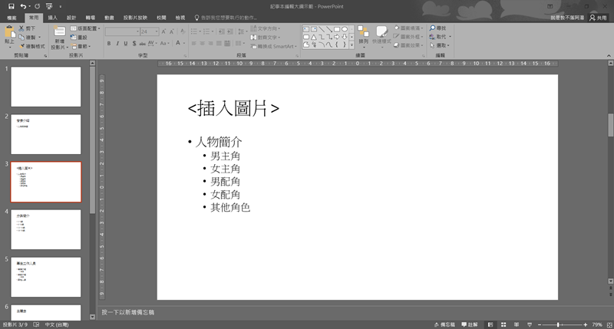Open the 版面配置 (Layout) dropdown
614x329 pixels.
[85, 28]
